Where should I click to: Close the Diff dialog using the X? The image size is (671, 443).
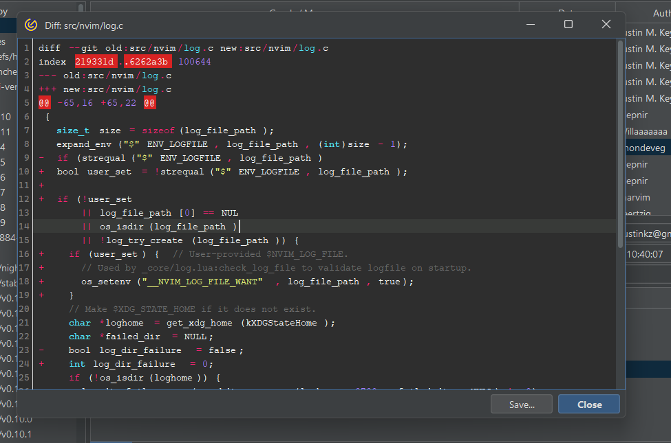(606, 24)
